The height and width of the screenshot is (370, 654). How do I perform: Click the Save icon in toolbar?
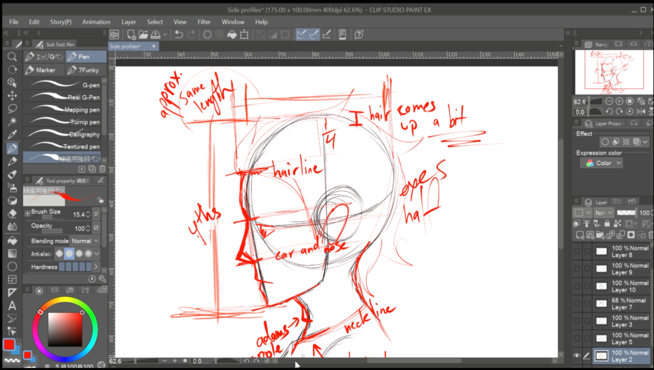coord(156,35)
